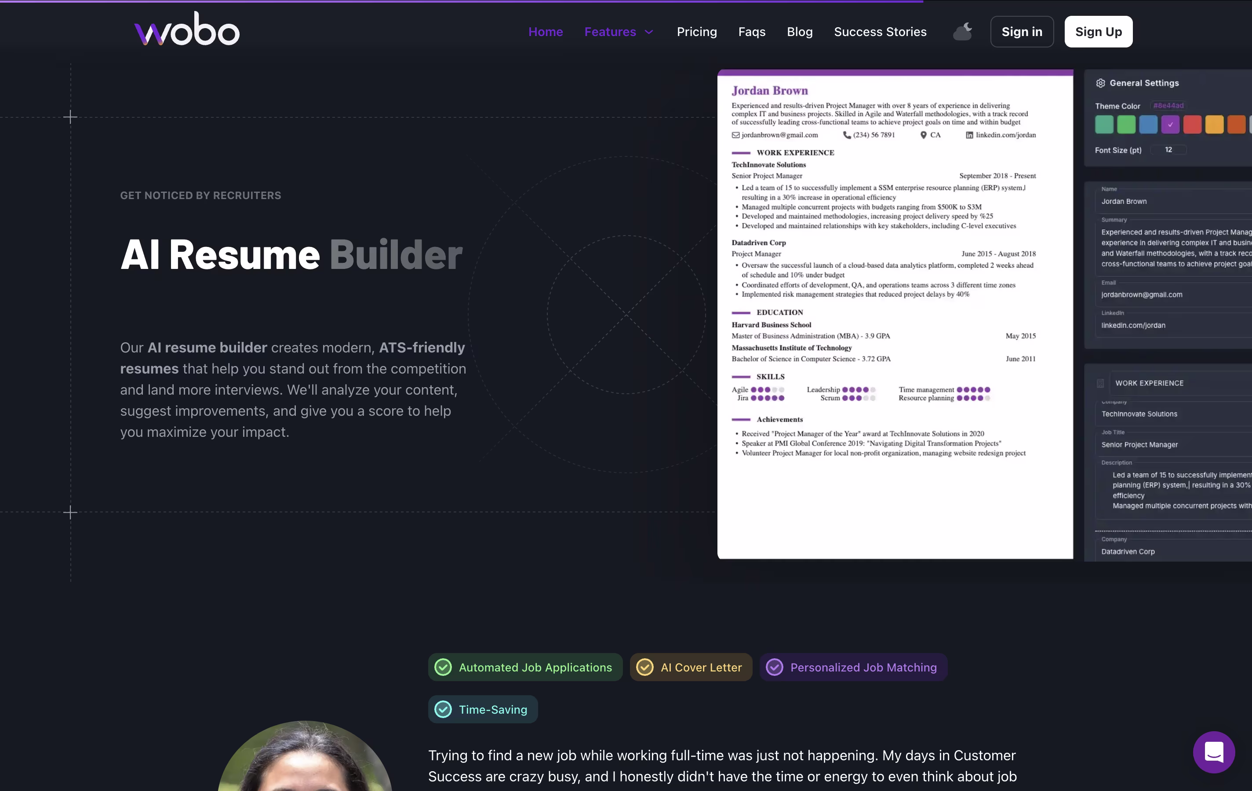Pick the yellow-orange theme color swatch
This screenshot has height=791, width=1252.
click(x=1214, y=124)
